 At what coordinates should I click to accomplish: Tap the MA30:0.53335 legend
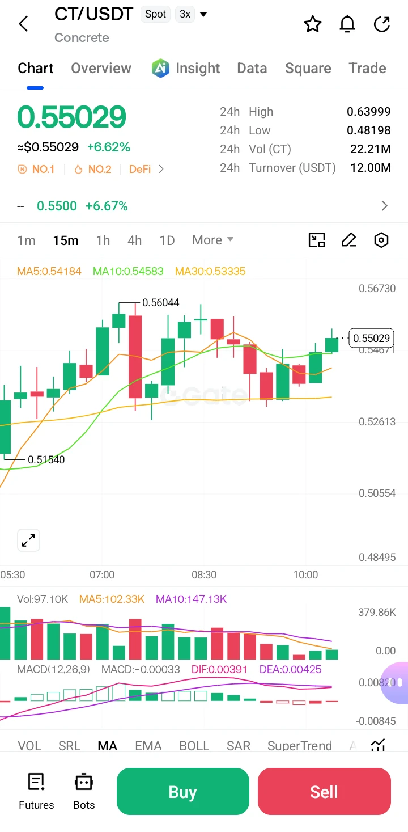[210, 271]
